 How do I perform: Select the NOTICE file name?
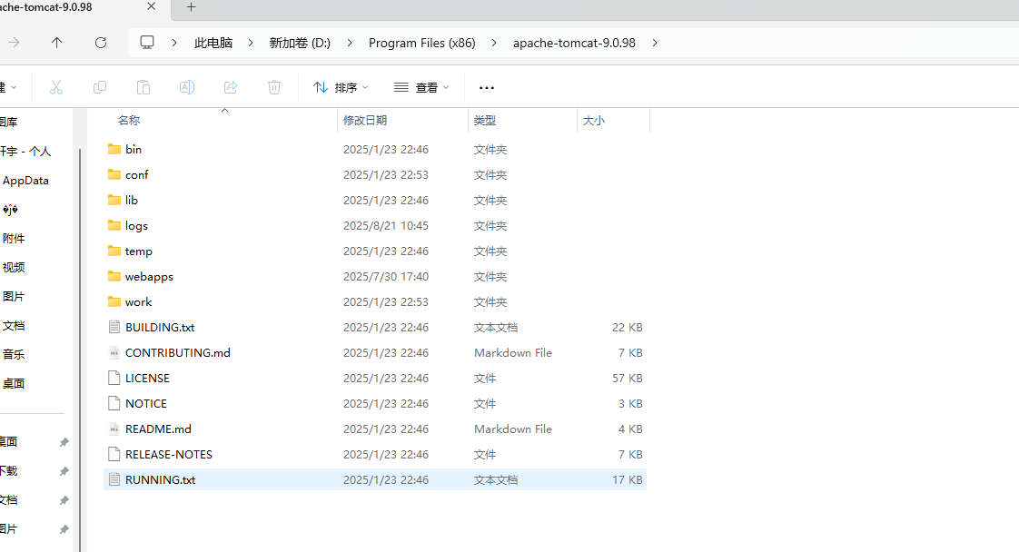pos(146,403)
